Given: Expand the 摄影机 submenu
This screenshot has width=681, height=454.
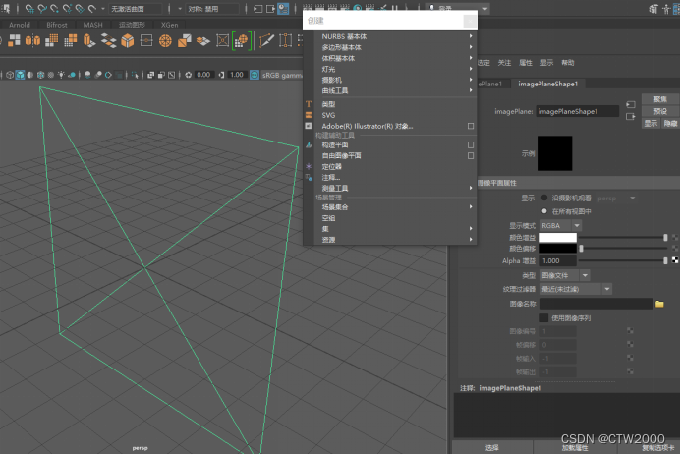Looking at the screenshot, I should (x=395, y=80).
